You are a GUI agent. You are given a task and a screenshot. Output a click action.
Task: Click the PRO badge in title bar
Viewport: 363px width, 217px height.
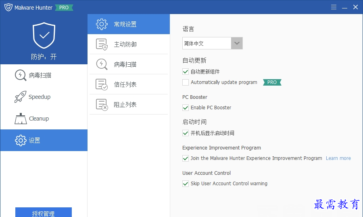pos(64,8)
